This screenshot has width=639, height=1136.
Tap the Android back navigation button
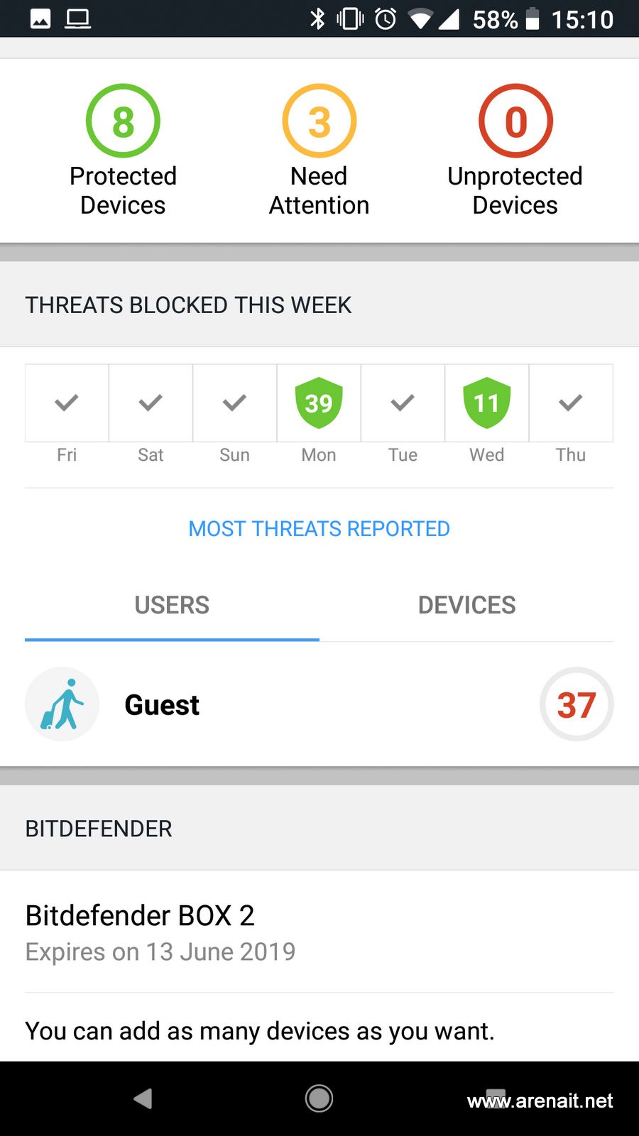(x=143, y=1098)
